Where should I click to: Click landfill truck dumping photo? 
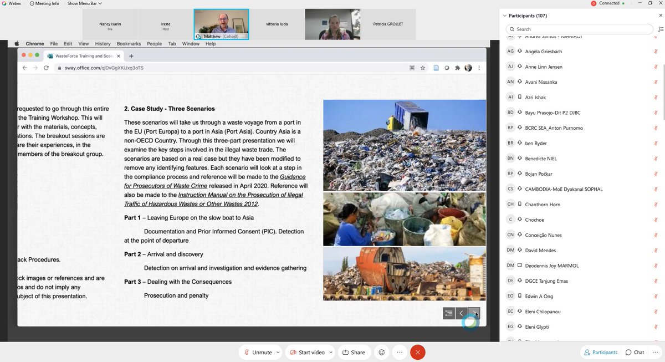405,145
